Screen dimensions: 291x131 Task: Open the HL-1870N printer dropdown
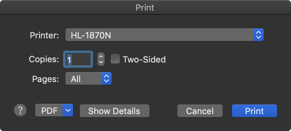164,35
